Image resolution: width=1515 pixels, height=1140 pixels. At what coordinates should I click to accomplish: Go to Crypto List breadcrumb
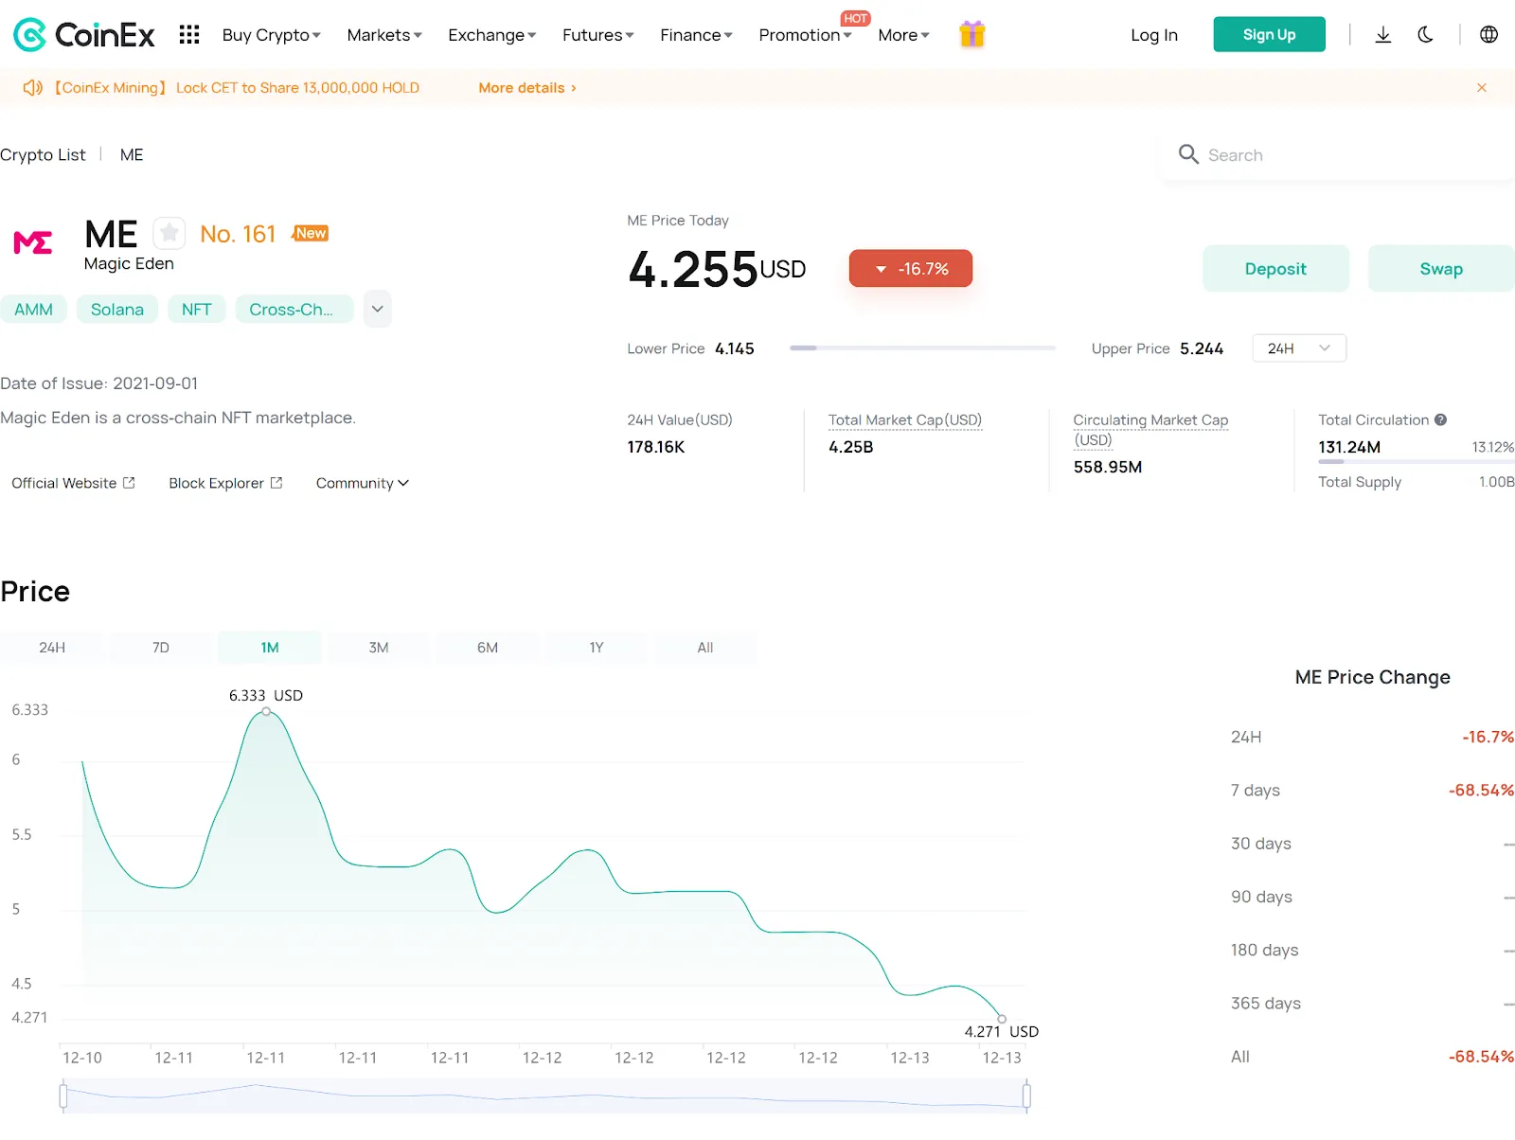(43, 155)
